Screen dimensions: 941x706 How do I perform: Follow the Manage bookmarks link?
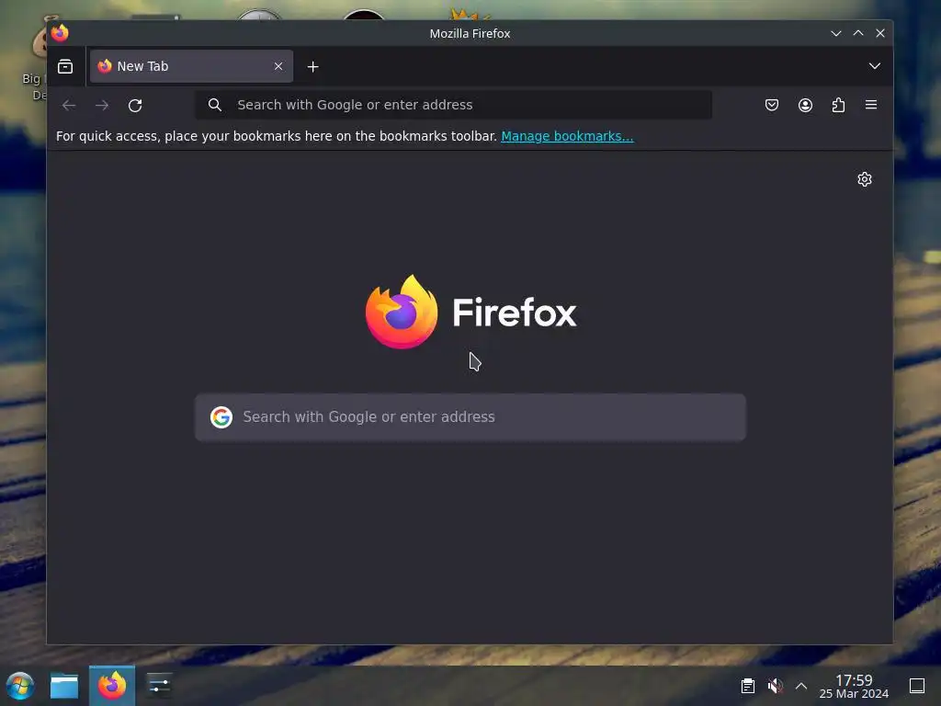567,136
